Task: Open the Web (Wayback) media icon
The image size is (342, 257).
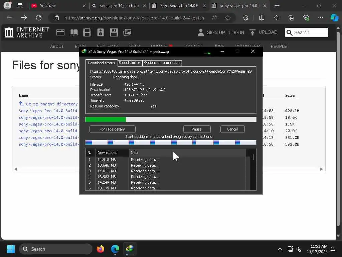Action: [60, 32]
